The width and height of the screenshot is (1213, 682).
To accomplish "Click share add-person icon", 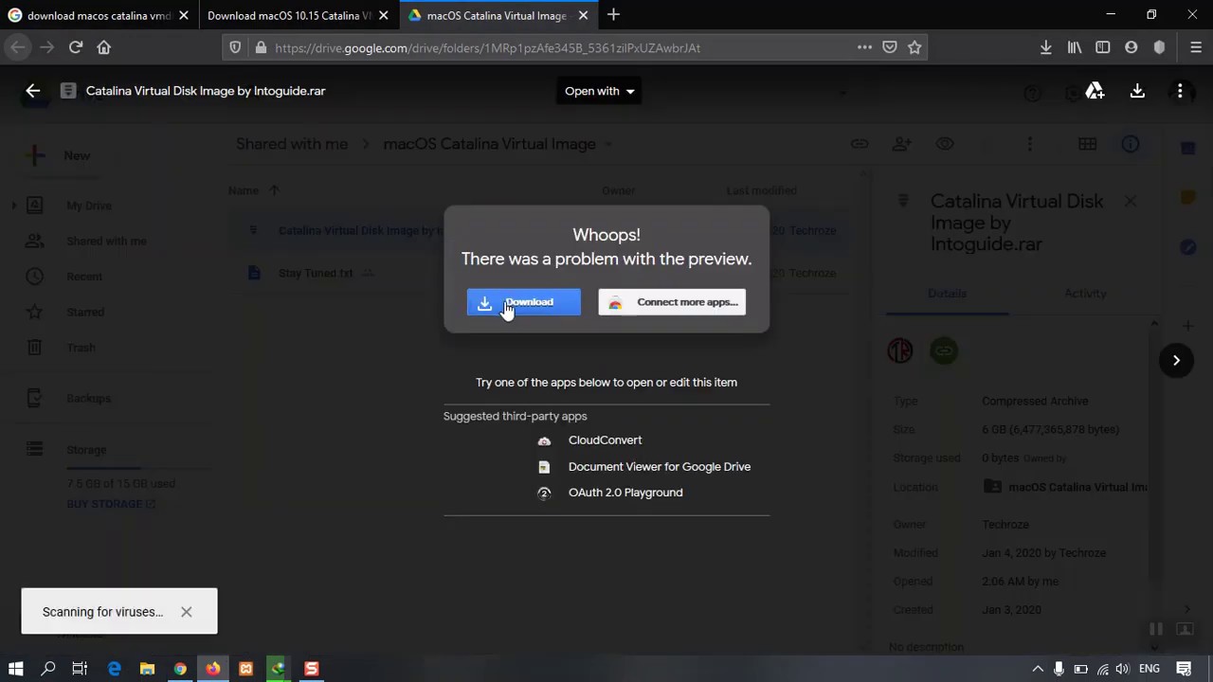I will tap(901, 144).
